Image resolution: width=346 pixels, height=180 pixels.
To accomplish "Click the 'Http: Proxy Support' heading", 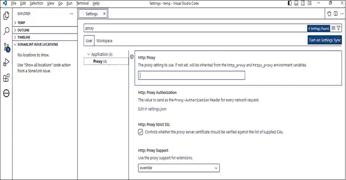I will coord(153,150).
